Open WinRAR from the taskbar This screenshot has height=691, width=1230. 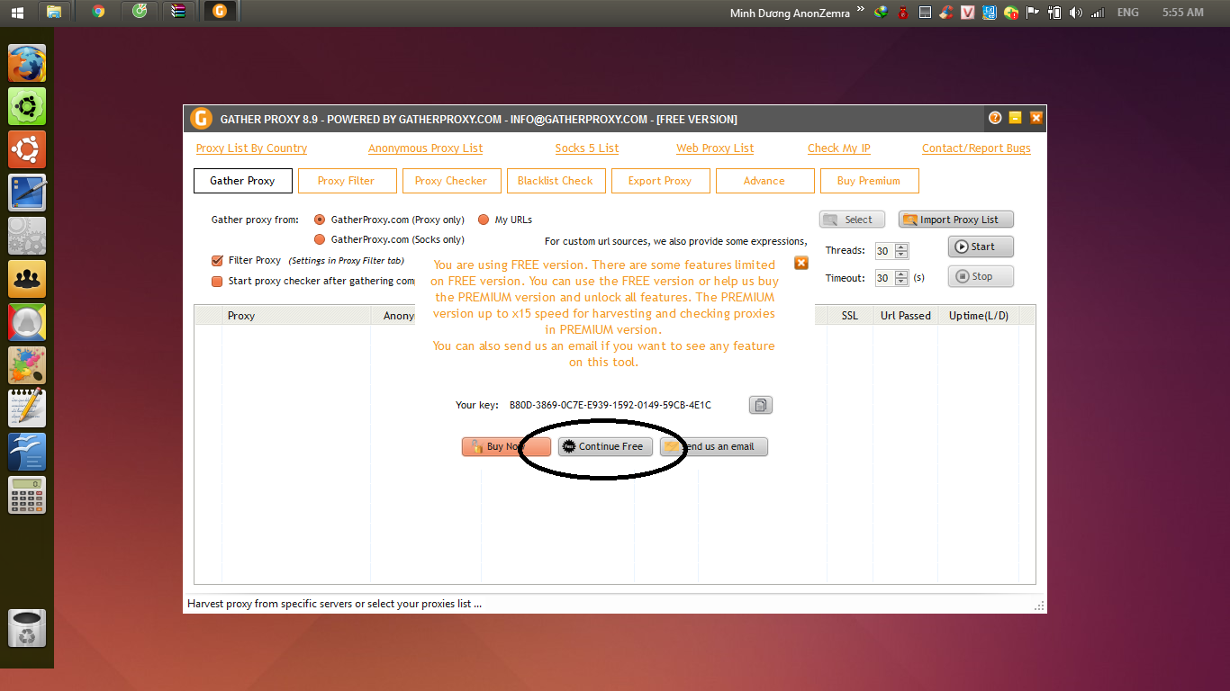pyautogui.click(x=178, y=13)
